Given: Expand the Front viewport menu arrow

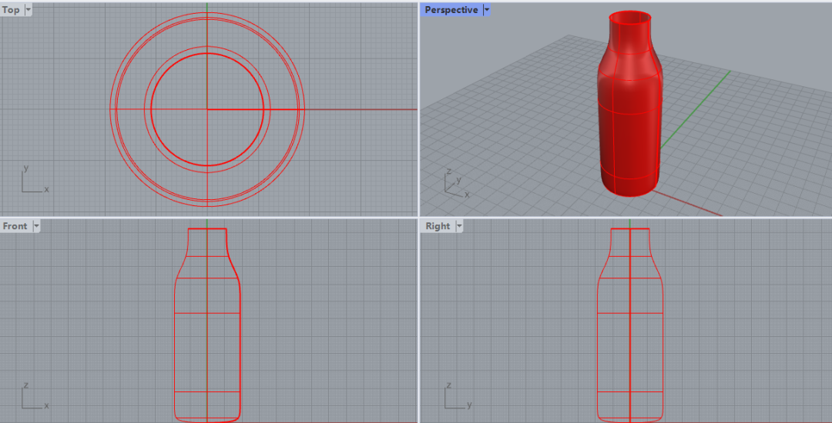Looking at the screenshot, I should coord(35,226).
